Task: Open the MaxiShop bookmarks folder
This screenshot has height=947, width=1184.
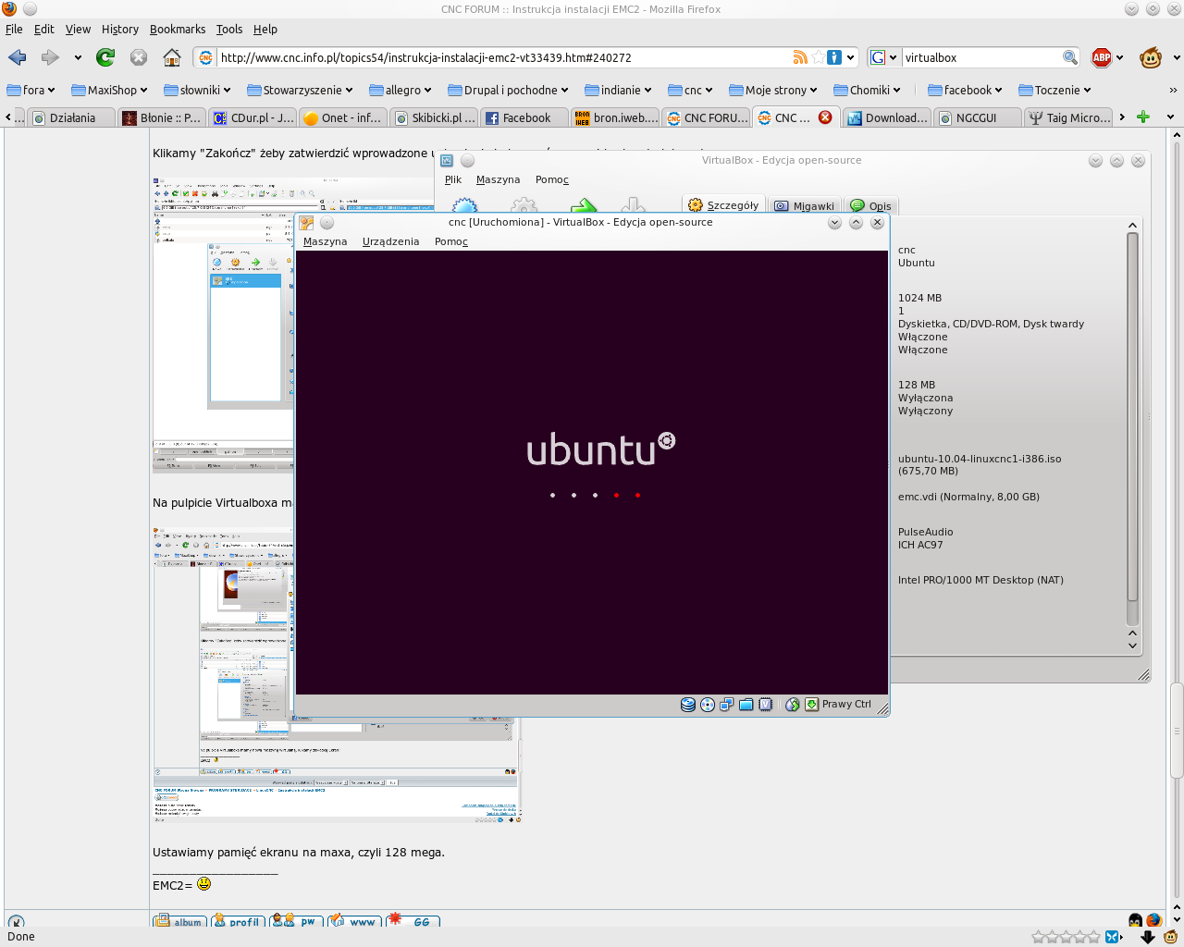Action: coord(109,90)
